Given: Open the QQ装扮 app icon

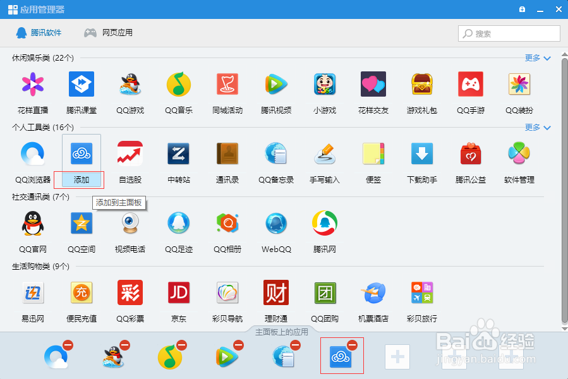Looking at the screenshot, I should [x=519, y=84].
